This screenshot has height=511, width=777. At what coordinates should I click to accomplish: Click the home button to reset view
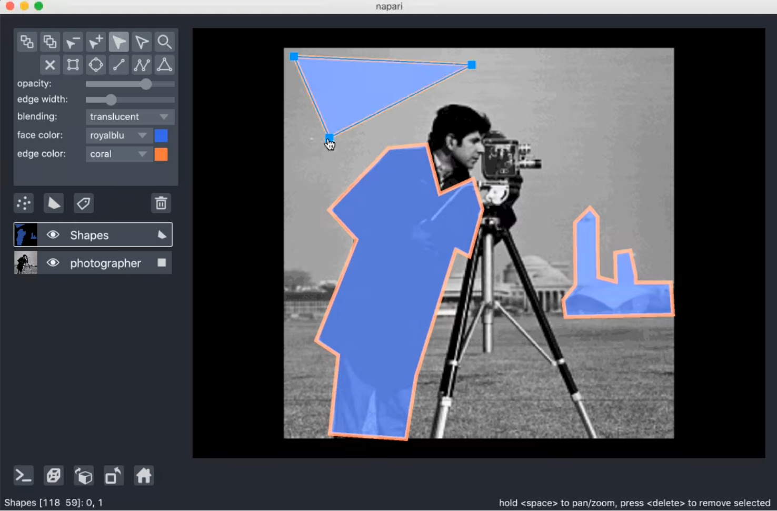click(144, 475)
